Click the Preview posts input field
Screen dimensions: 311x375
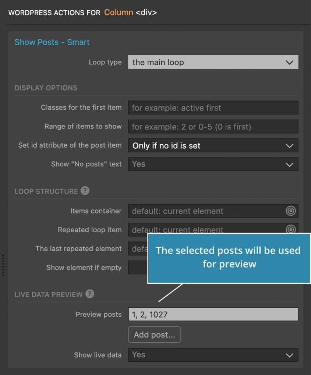213,314
